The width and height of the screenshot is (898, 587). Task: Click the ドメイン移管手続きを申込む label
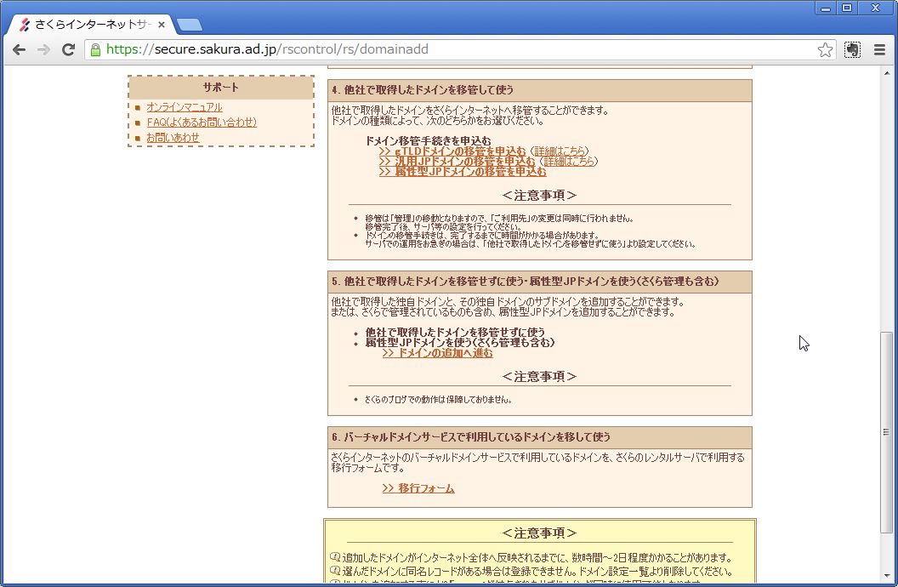[429, 141]
